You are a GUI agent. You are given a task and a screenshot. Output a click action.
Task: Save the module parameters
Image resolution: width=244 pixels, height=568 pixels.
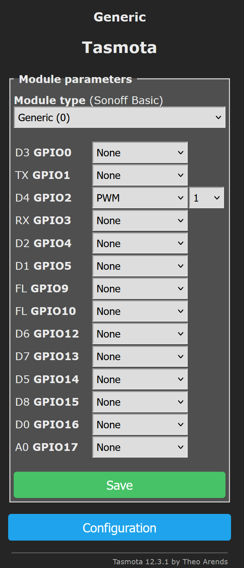coord(119,485)
